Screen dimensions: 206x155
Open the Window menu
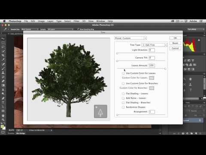pyautogui.click(x=100, y=21)
